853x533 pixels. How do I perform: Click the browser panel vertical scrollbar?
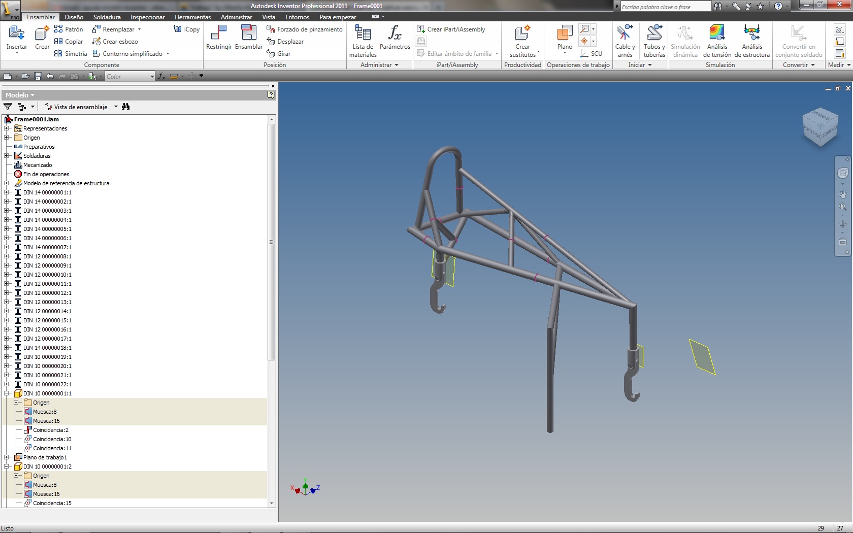click(272, 242)
